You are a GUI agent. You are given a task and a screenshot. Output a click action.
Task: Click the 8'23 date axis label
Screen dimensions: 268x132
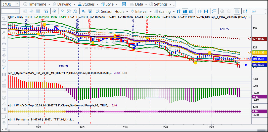(165, 127)
